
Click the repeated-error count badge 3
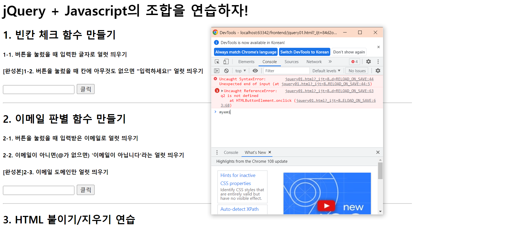pyautogui.click(x=217, y=91)
